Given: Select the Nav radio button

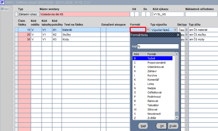Looking at the screenshot, I should (2, 9).
